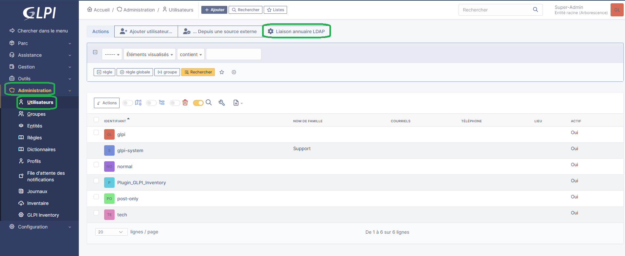625x256 pixels.
Task: Click Depuis une source externe button
Action: 220,31
